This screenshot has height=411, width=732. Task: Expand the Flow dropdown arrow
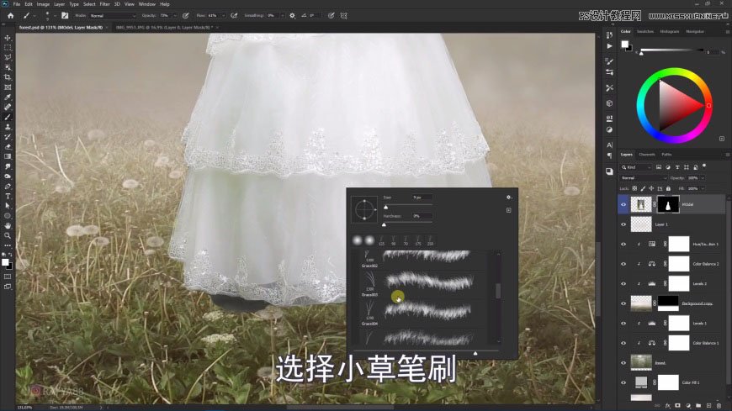[x=223, y=15]
